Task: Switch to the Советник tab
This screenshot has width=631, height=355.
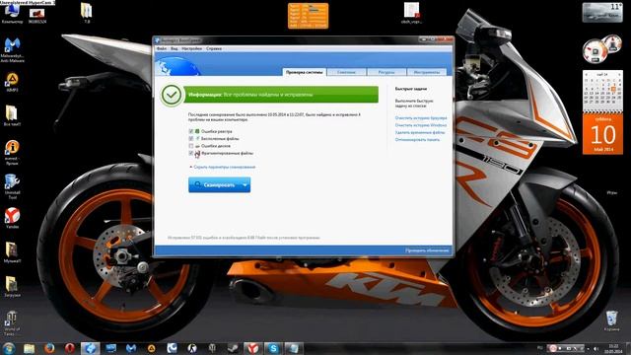Action: pyautogui.click(x=346, y=72)
